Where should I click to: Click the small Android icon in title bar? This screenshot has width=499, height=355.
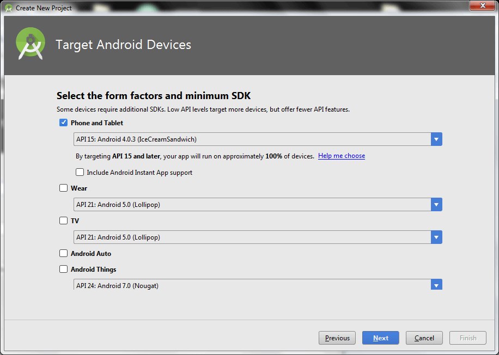tap(8, 8)
